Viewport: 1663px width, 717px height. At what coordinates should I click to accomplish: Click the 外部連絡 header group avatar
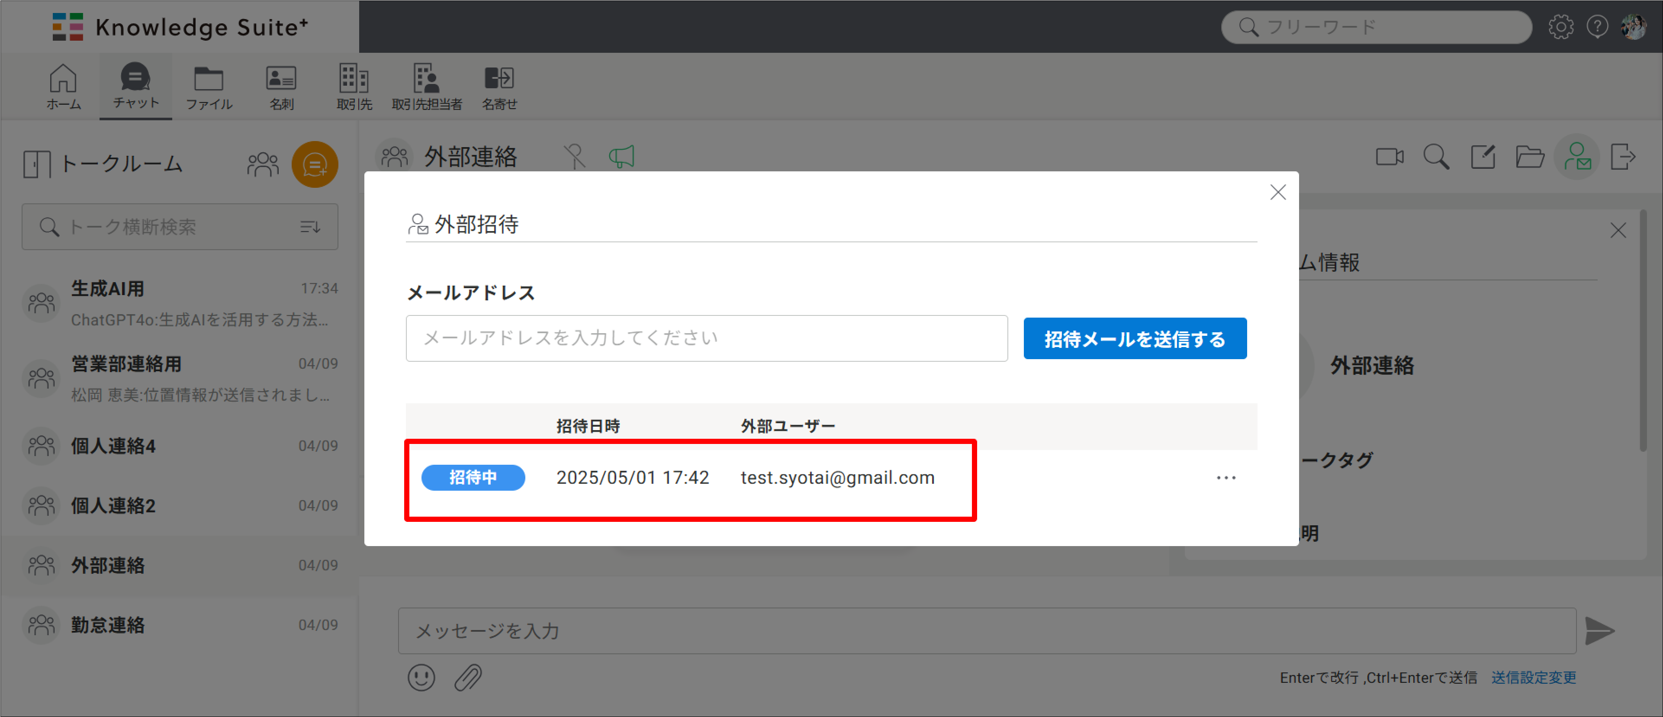pos(394,156)
